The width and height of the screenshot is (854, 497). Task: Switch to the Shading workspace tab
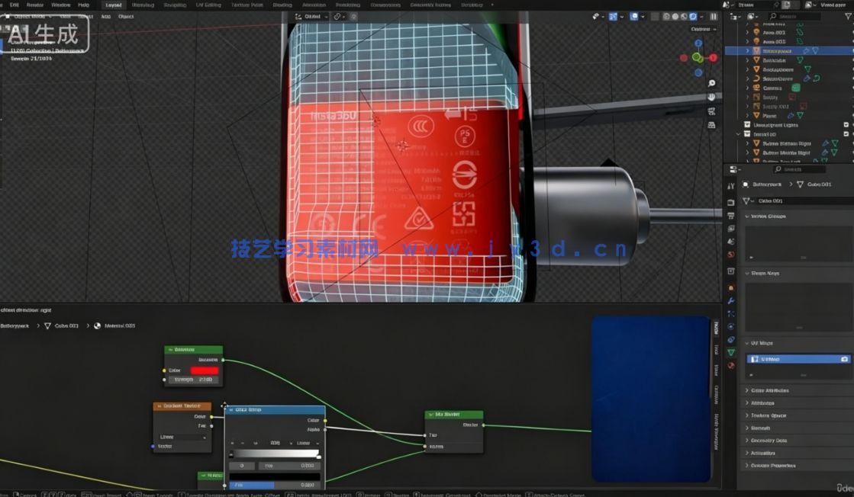pos(282,4)
